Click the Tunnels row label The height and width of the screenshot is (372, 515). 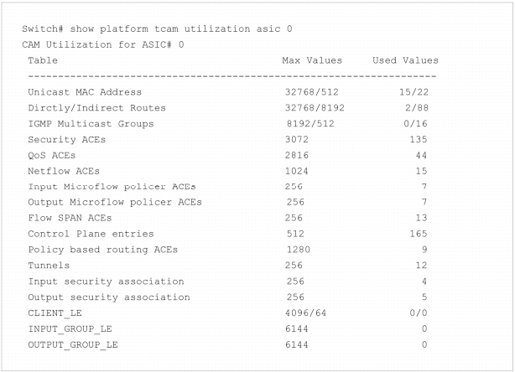pos(49,266)
